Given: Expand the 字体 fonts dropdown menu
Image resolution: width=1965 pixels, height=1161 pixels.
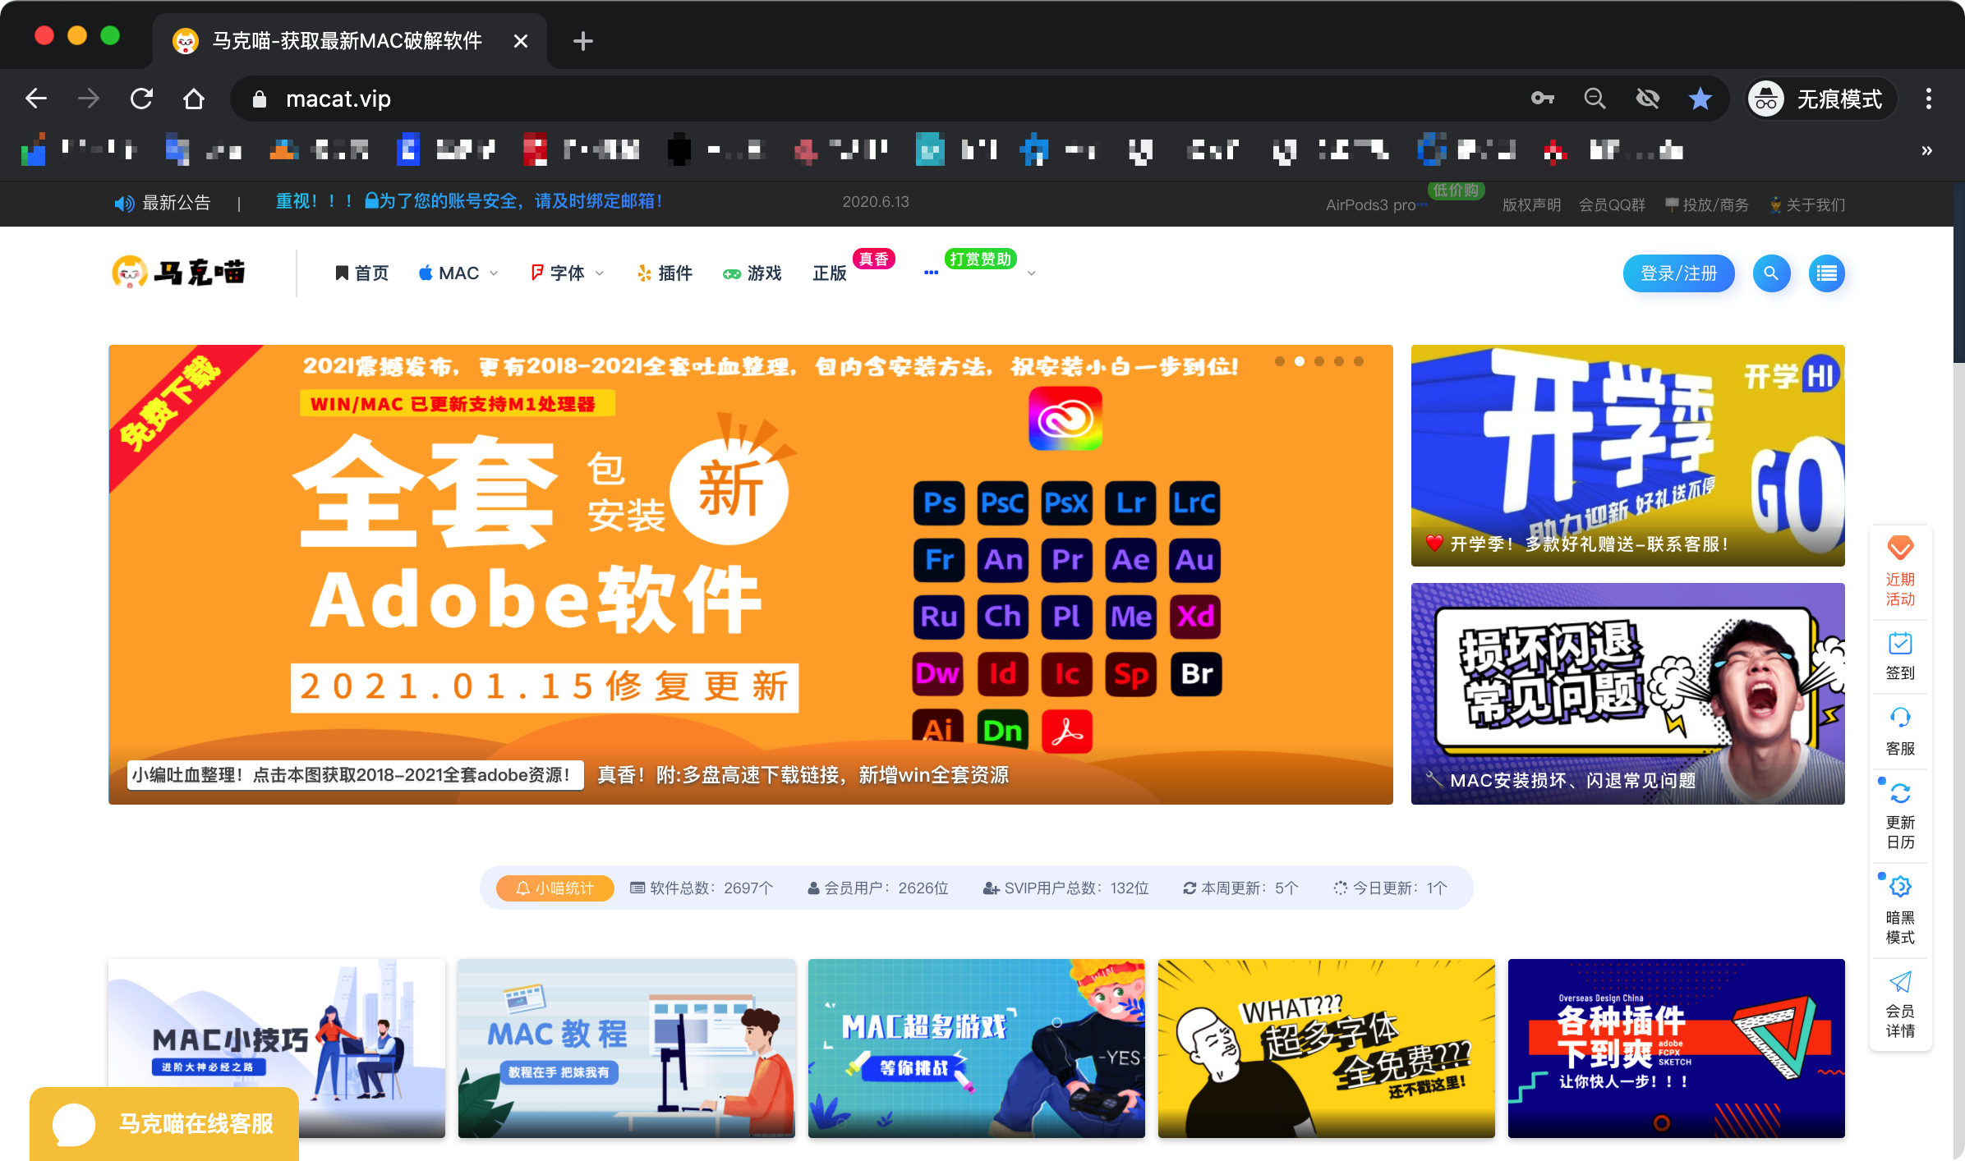Looking at the screenshot, I should tap(568, 273).
